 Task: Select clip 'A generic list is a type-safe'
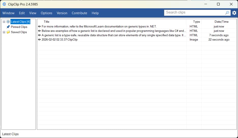tap(114, 35)
